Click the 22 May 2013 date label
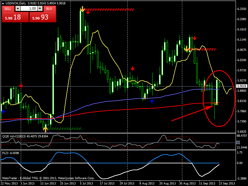This screenshot has height=186, width=248. (9, 184)
